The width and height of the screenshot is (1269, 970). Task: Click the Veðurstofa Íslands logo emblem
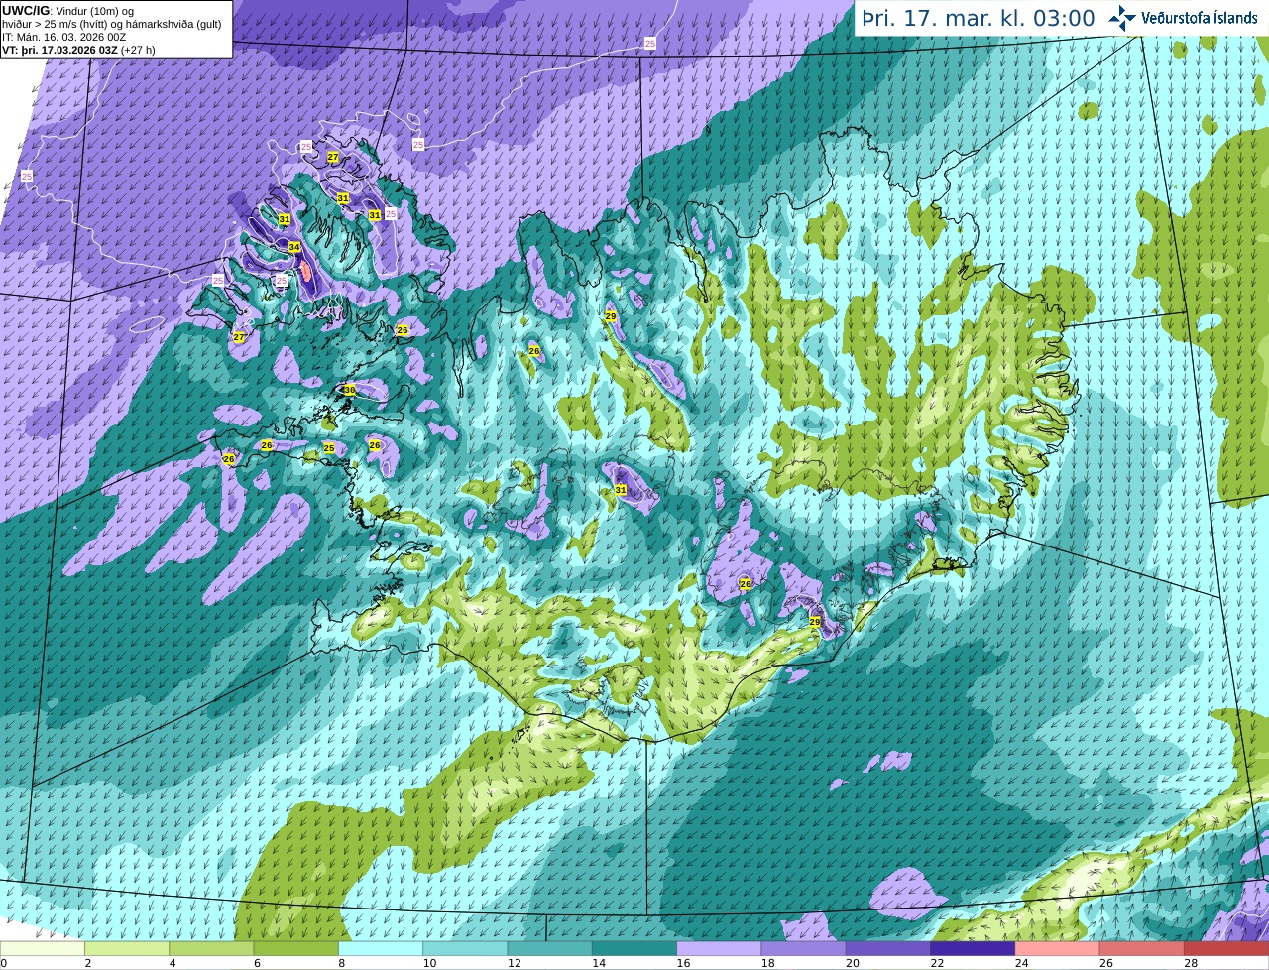(x=1122, y=18)
